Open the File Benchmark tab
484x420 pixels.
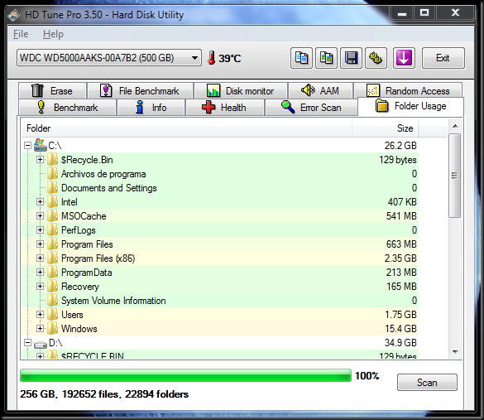coord(141,91)
